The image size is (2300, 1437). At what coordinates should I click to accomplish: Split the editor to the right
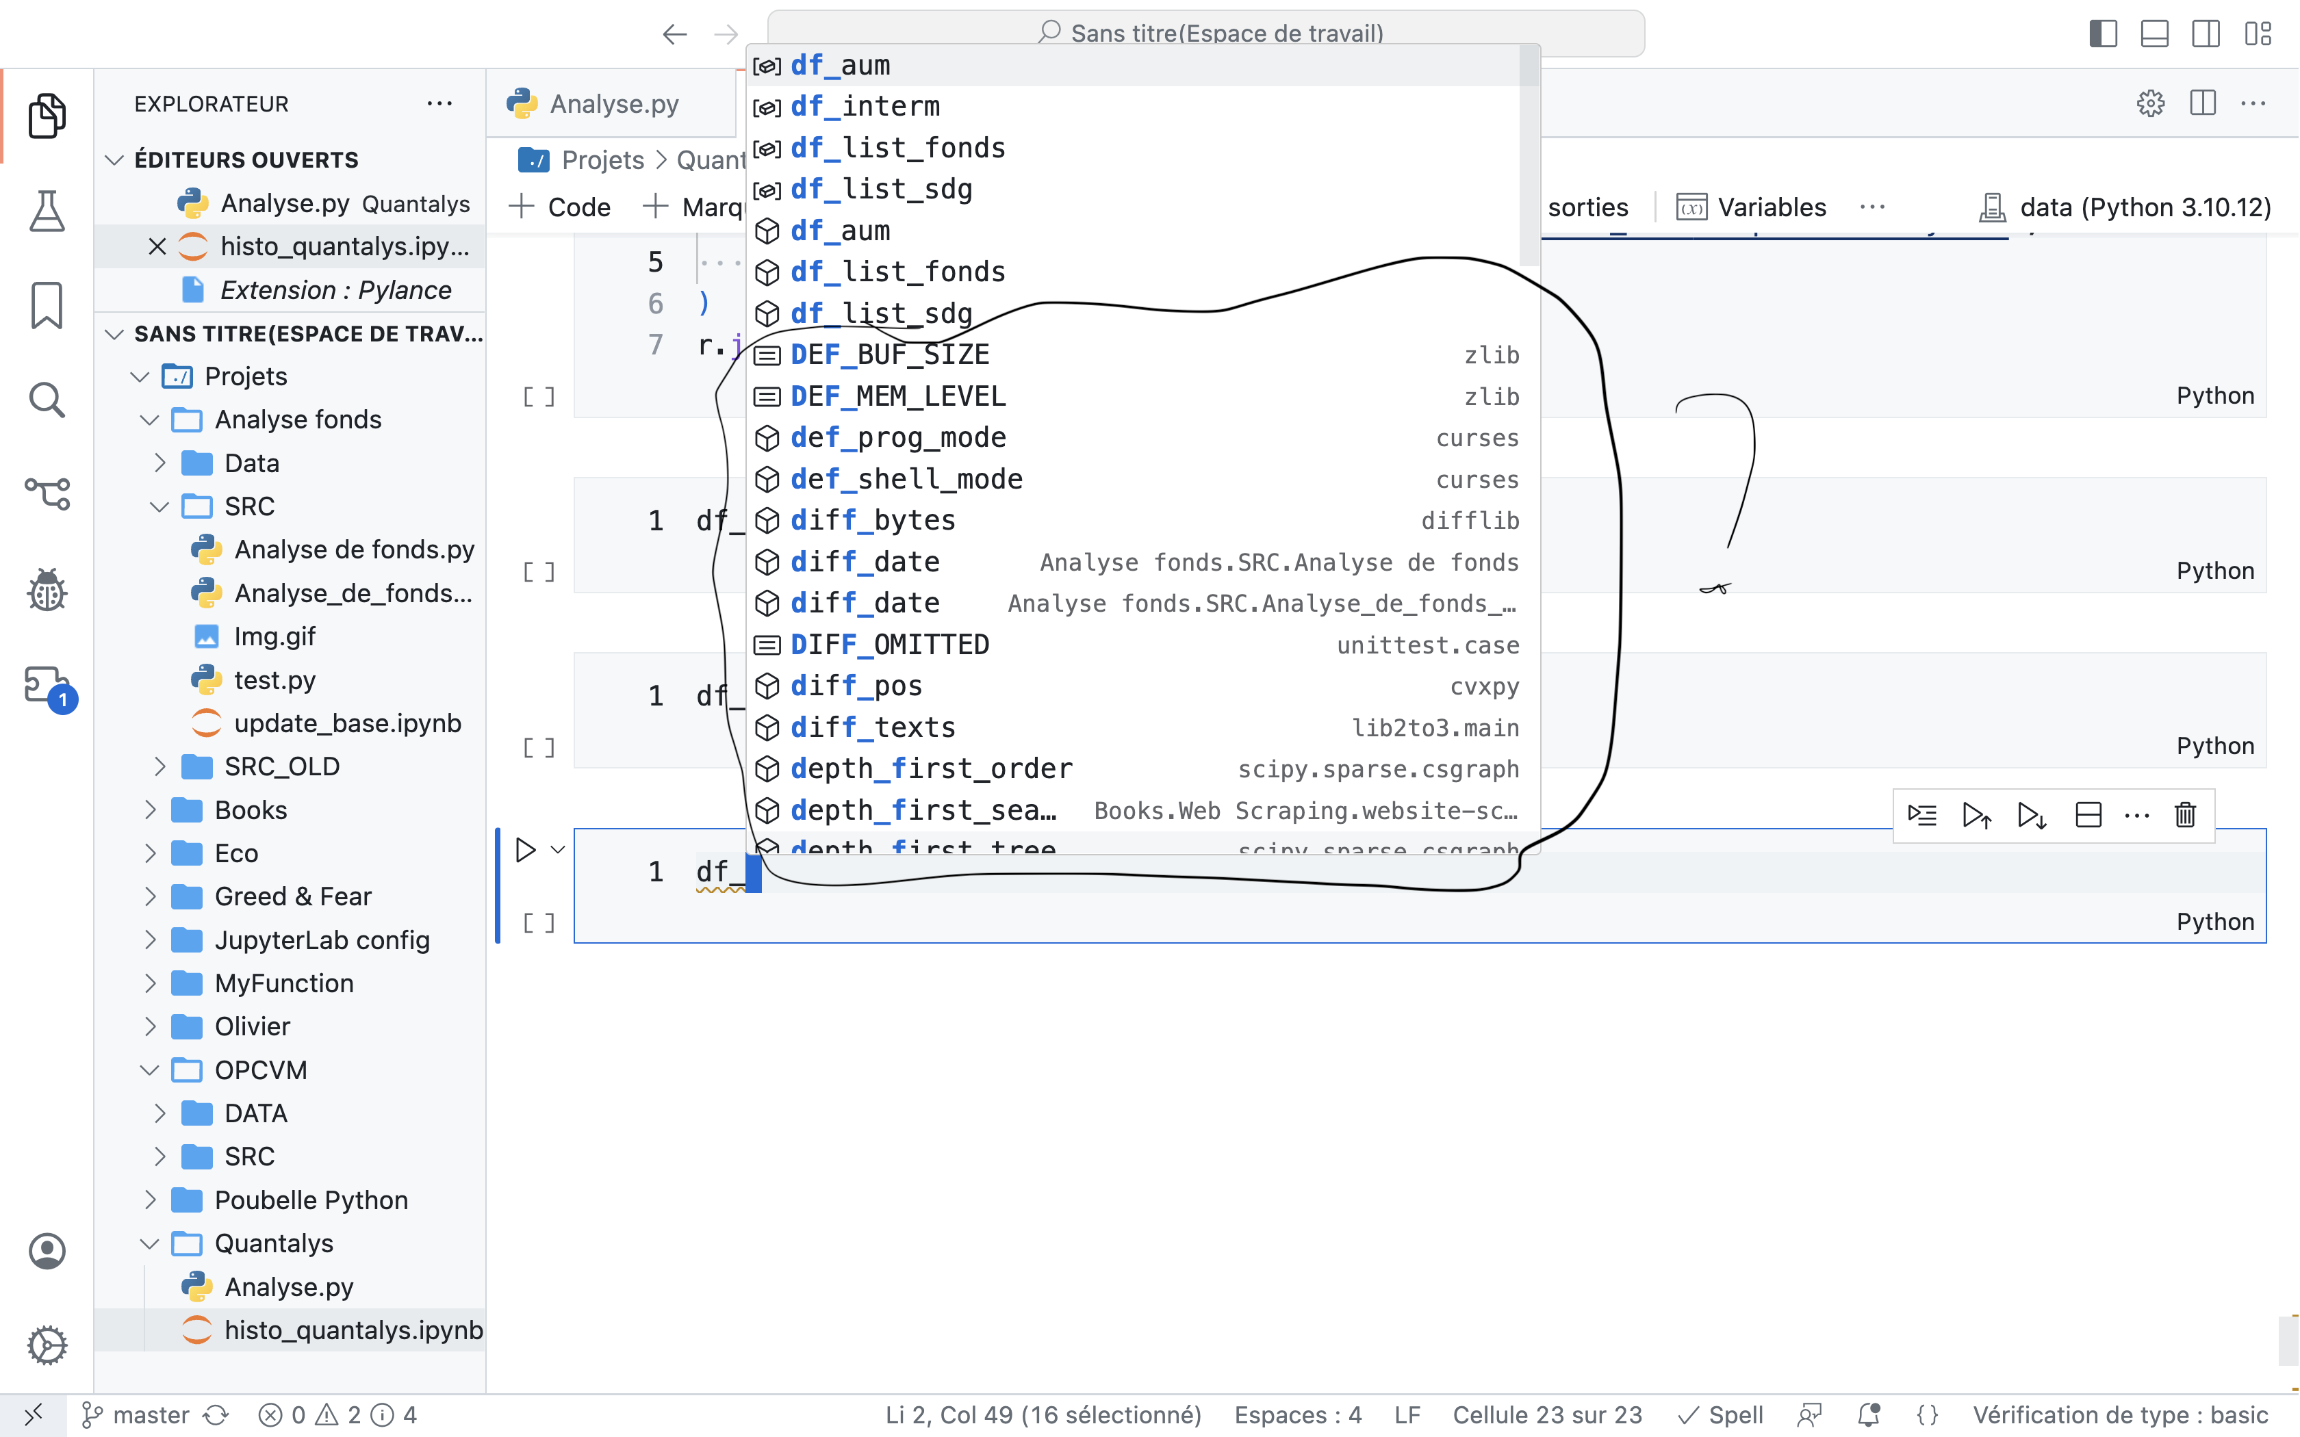coord(2202,103)
